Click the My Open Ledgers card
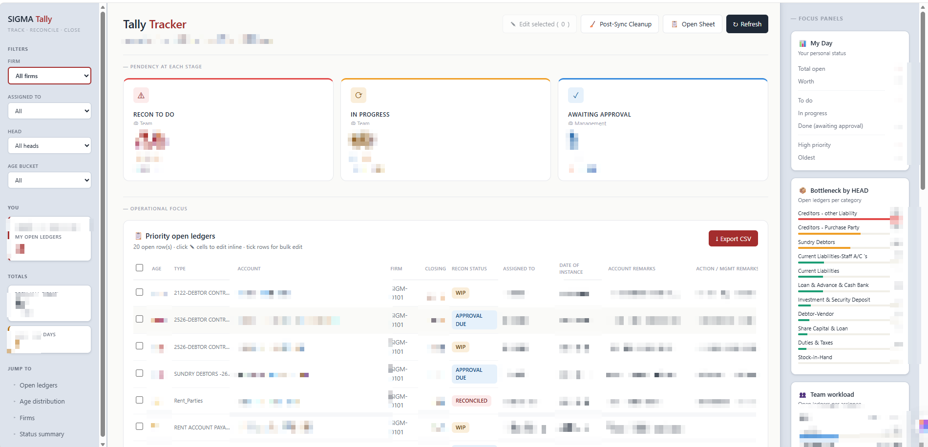Screen dimensions: 928x447 49,239
